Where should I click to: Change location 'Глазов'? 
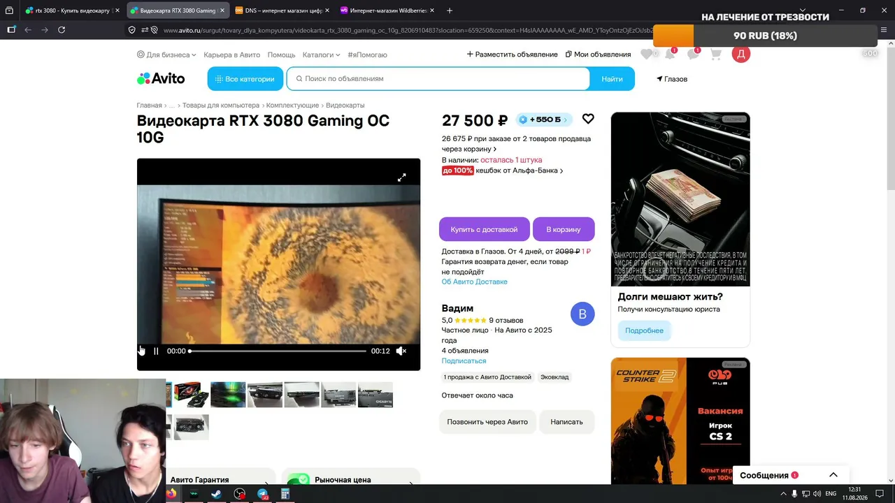672,79
